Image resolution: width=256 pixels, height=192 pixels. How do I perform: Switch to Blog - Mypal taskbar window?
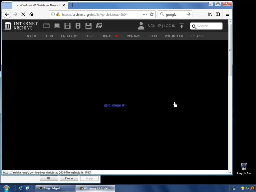(x=55, y=188)
